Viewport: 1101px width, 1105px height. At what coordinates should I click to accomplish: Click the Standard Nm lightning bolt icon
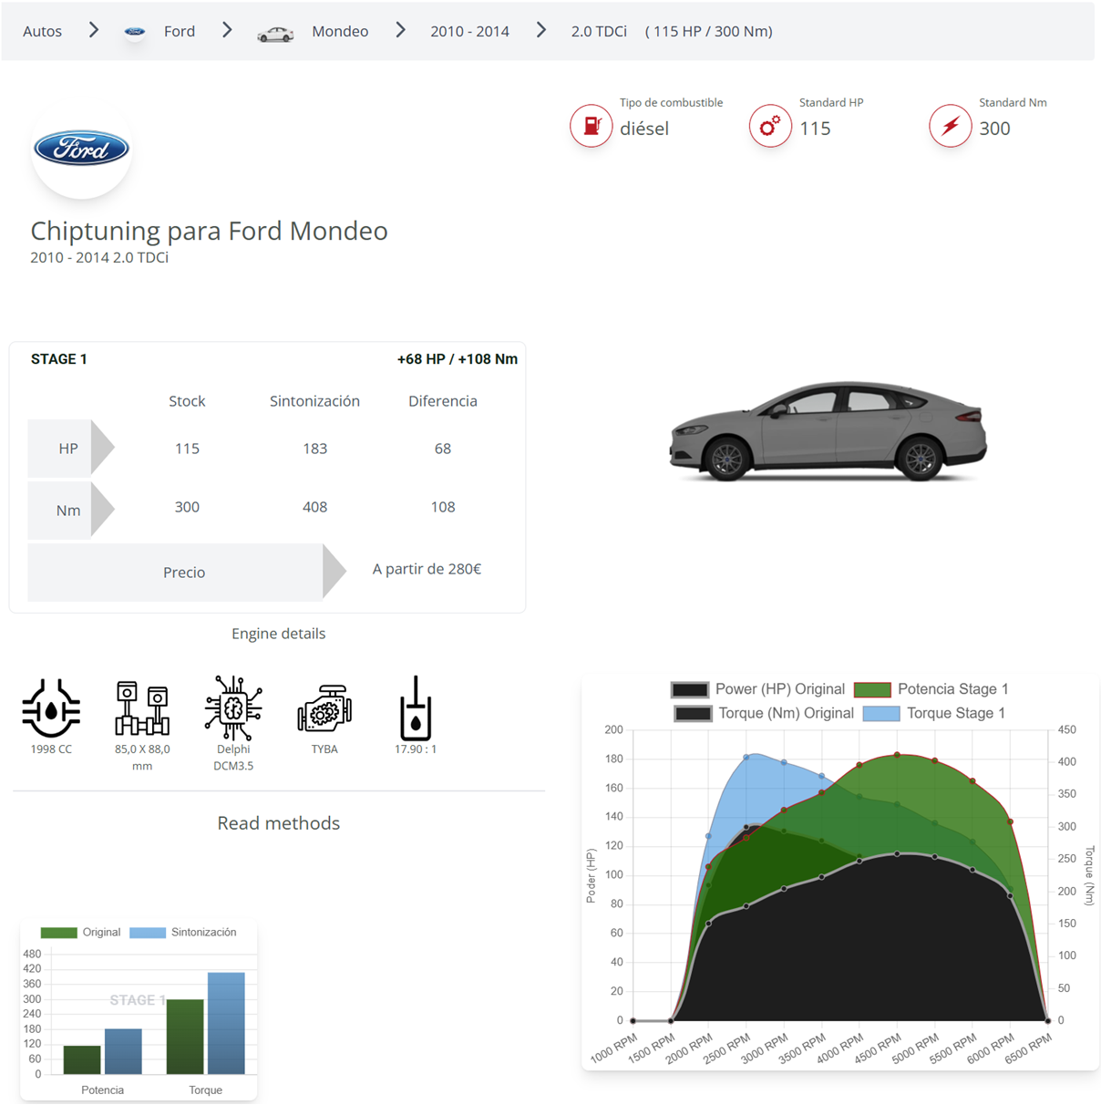950,125
